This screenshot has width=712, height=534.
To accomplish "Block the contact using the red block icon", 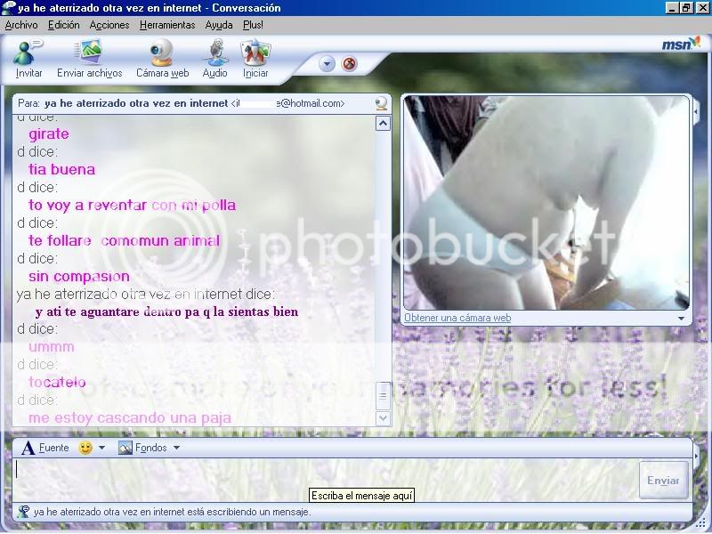I will point(349,63).
